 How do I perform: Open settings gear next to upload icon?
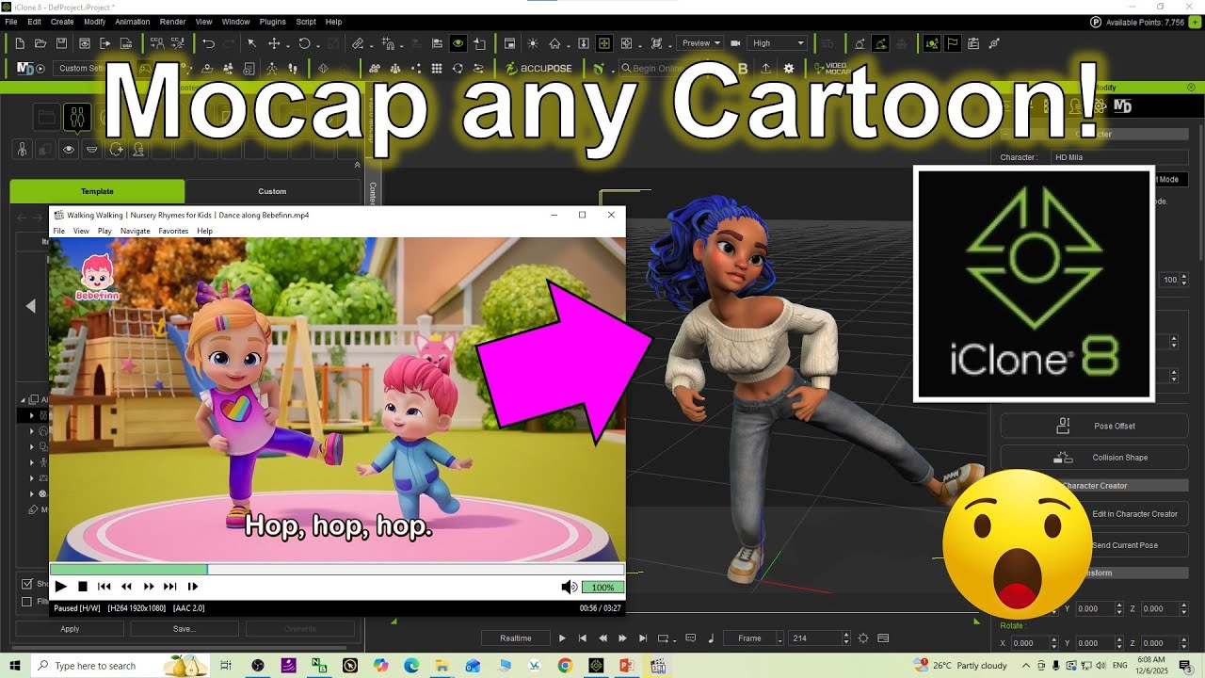(789, 69)
